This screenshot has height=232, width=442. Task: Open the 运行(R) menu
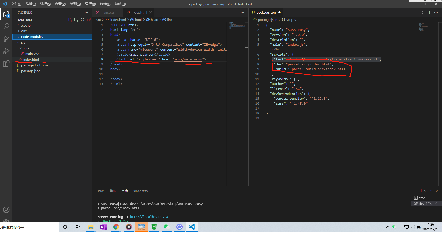(x=90, y=4)
